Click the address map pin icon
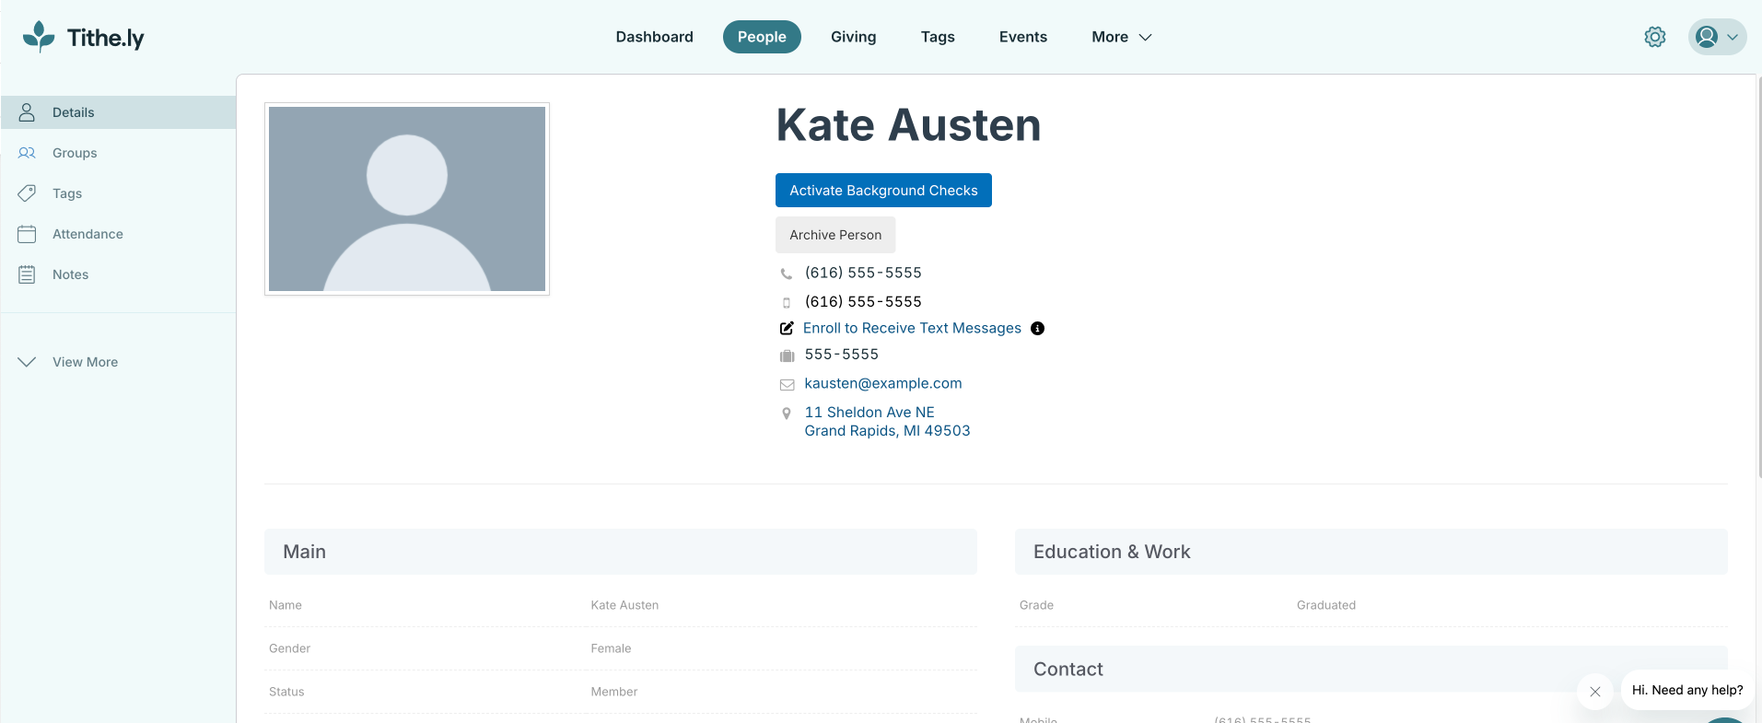Viewport: 1762px width, 723px height. [787, 414]
